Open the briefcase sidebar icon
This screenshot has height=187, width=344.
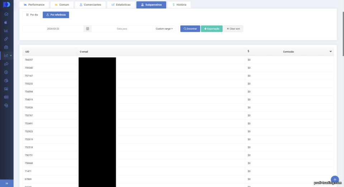[6, 47]
